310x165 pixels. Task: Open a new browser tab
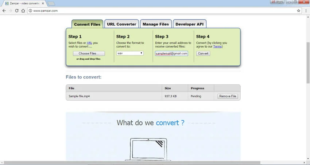[x=51, y=3]
